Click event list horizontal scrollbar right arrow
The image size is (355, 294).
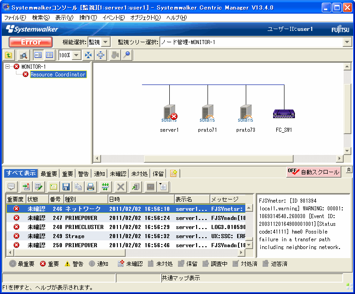pos(242,252)
